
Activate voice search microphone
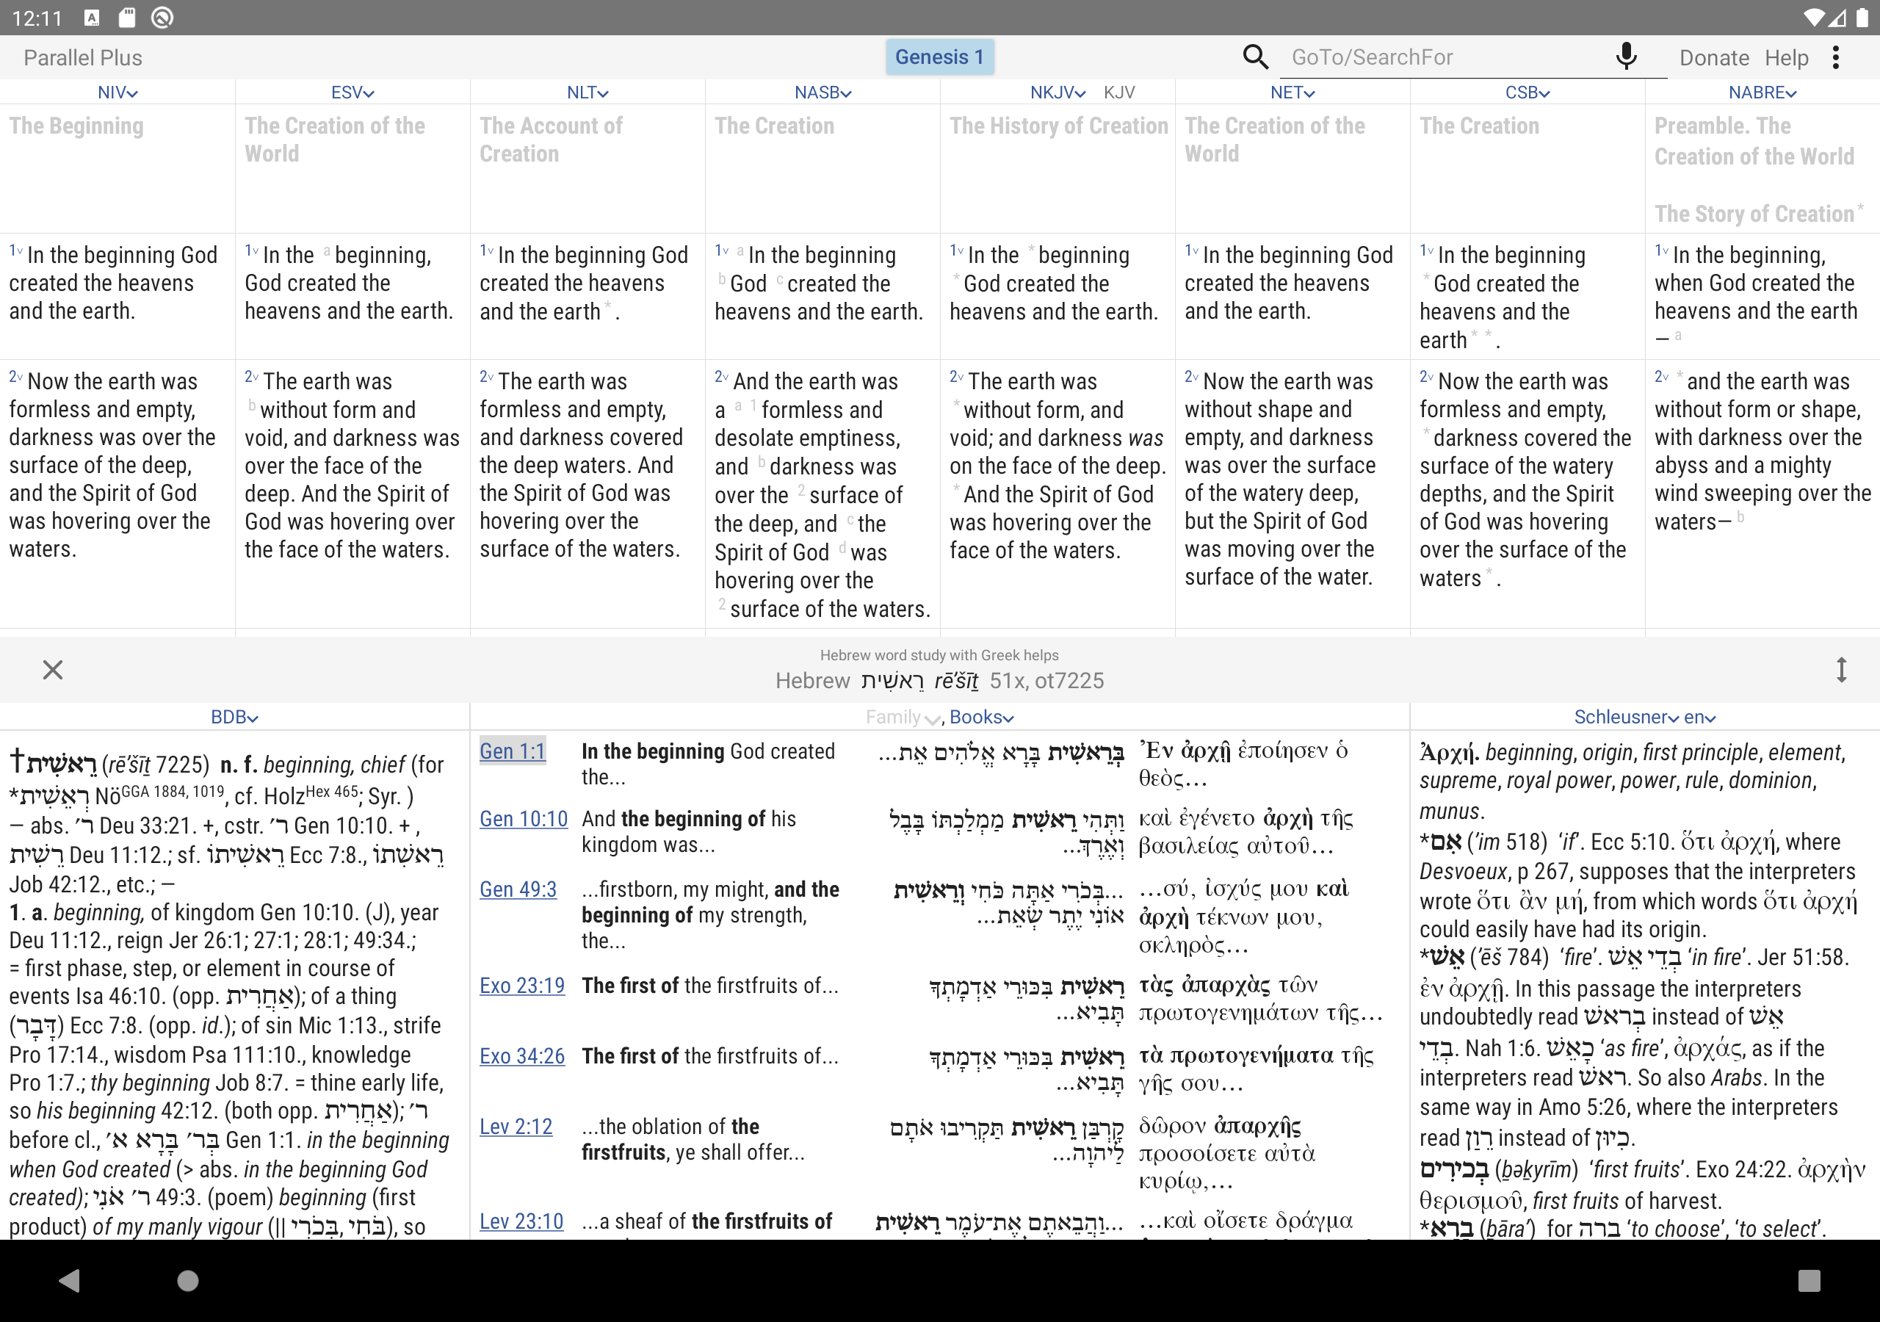(x=1626, y=57)
